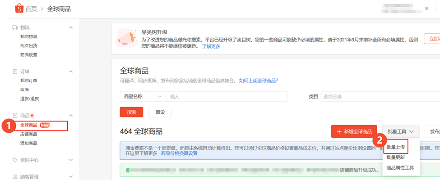Click the Shopee logo icon
The image size is (440, 180).
pyautogui.click(x=19, y=9)
